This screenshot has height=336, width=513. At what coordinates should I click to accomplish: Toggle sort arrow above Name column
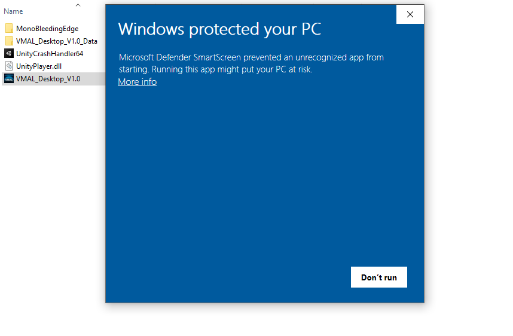coord(78,5)
